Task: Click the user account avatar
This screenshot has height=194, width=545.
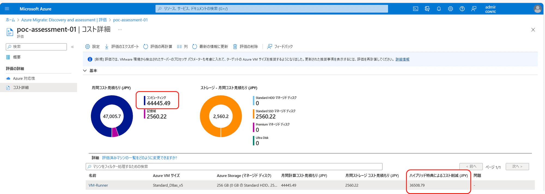Action: coord(537,9)
